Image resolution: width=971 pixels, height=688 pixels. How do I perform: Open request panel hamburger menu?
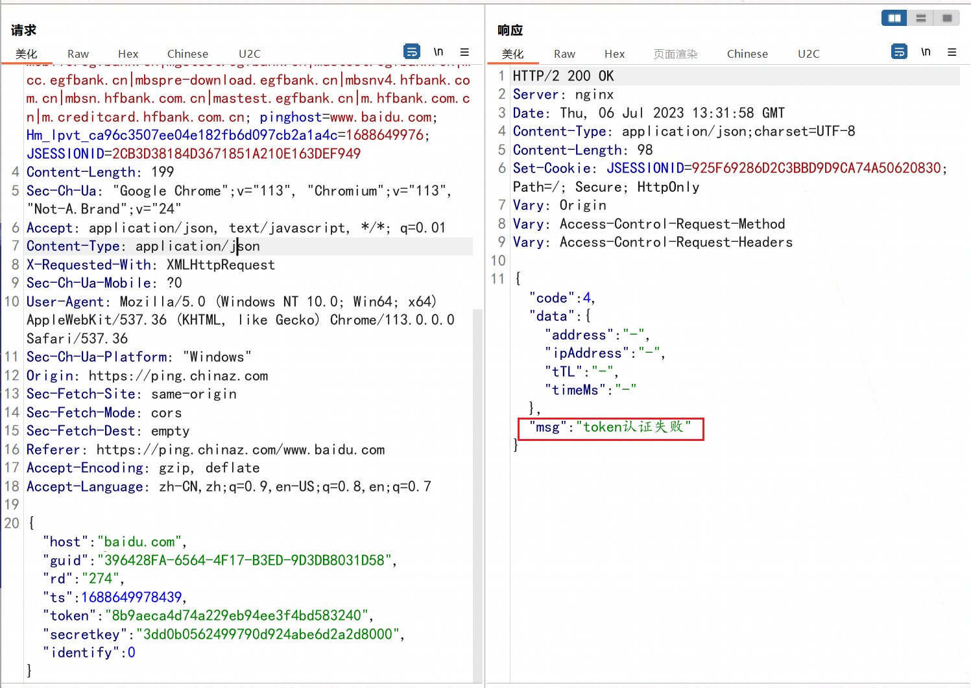(464, 52)
